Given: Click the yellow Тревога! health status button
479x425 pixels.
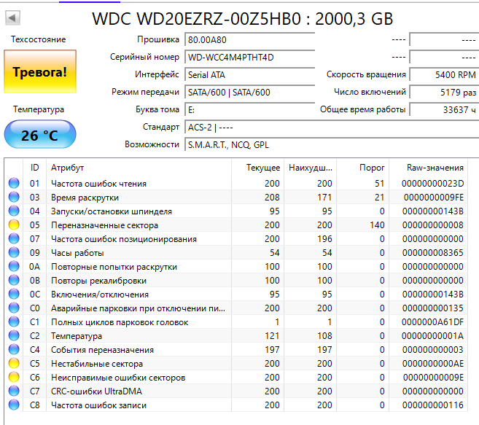Looking at the screenshot, I should tap(40, 71).
